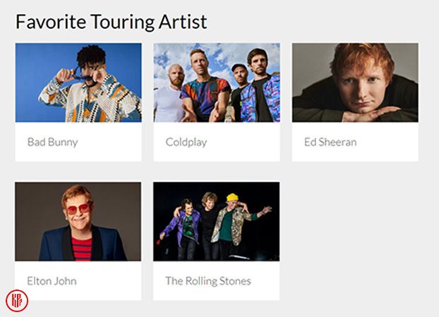Viewport: 439px width, 317px height.
Task: Click the Elton John name label
Action: (52, 281)
